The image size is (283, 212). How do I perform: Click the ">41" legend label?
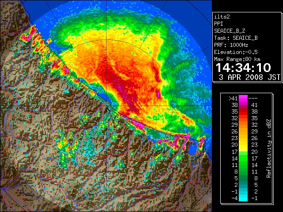click(x=233, y=98)
